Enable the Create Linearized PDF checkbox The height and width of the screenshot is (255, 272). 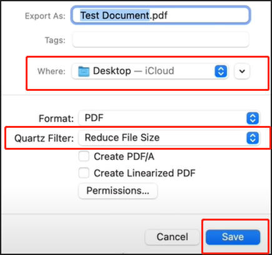point(84,173)
